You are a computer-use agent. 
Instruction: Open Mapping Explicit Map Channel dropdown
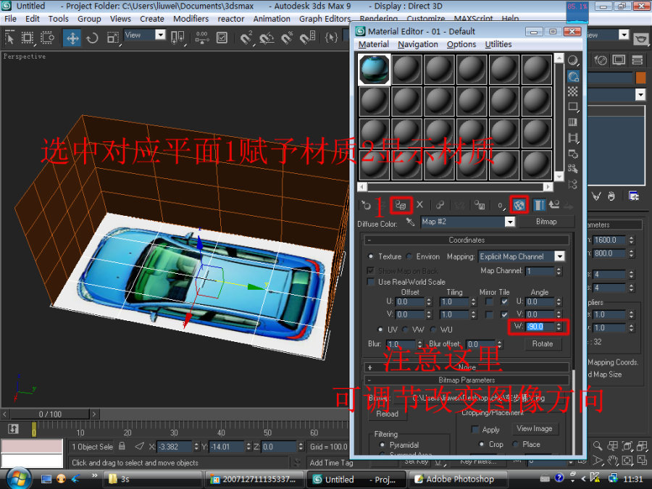click(560, 256)
